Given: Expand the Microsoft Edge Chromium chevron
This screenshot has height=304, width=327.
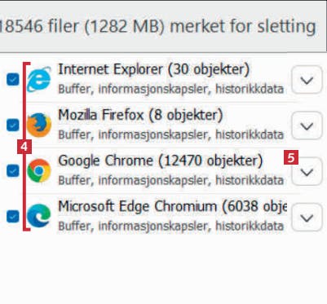Looking at the screenshot, I should click(x=307, y=218).
